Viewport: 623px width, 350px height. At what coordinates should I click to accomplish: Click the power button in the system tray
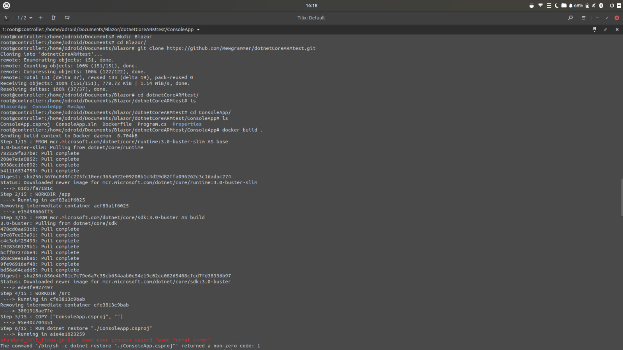(611, 5)
